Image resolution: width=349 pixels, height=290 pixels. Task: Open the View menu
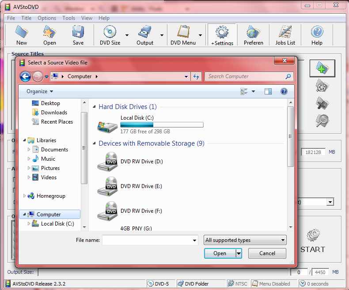click(x=87, y=18)
